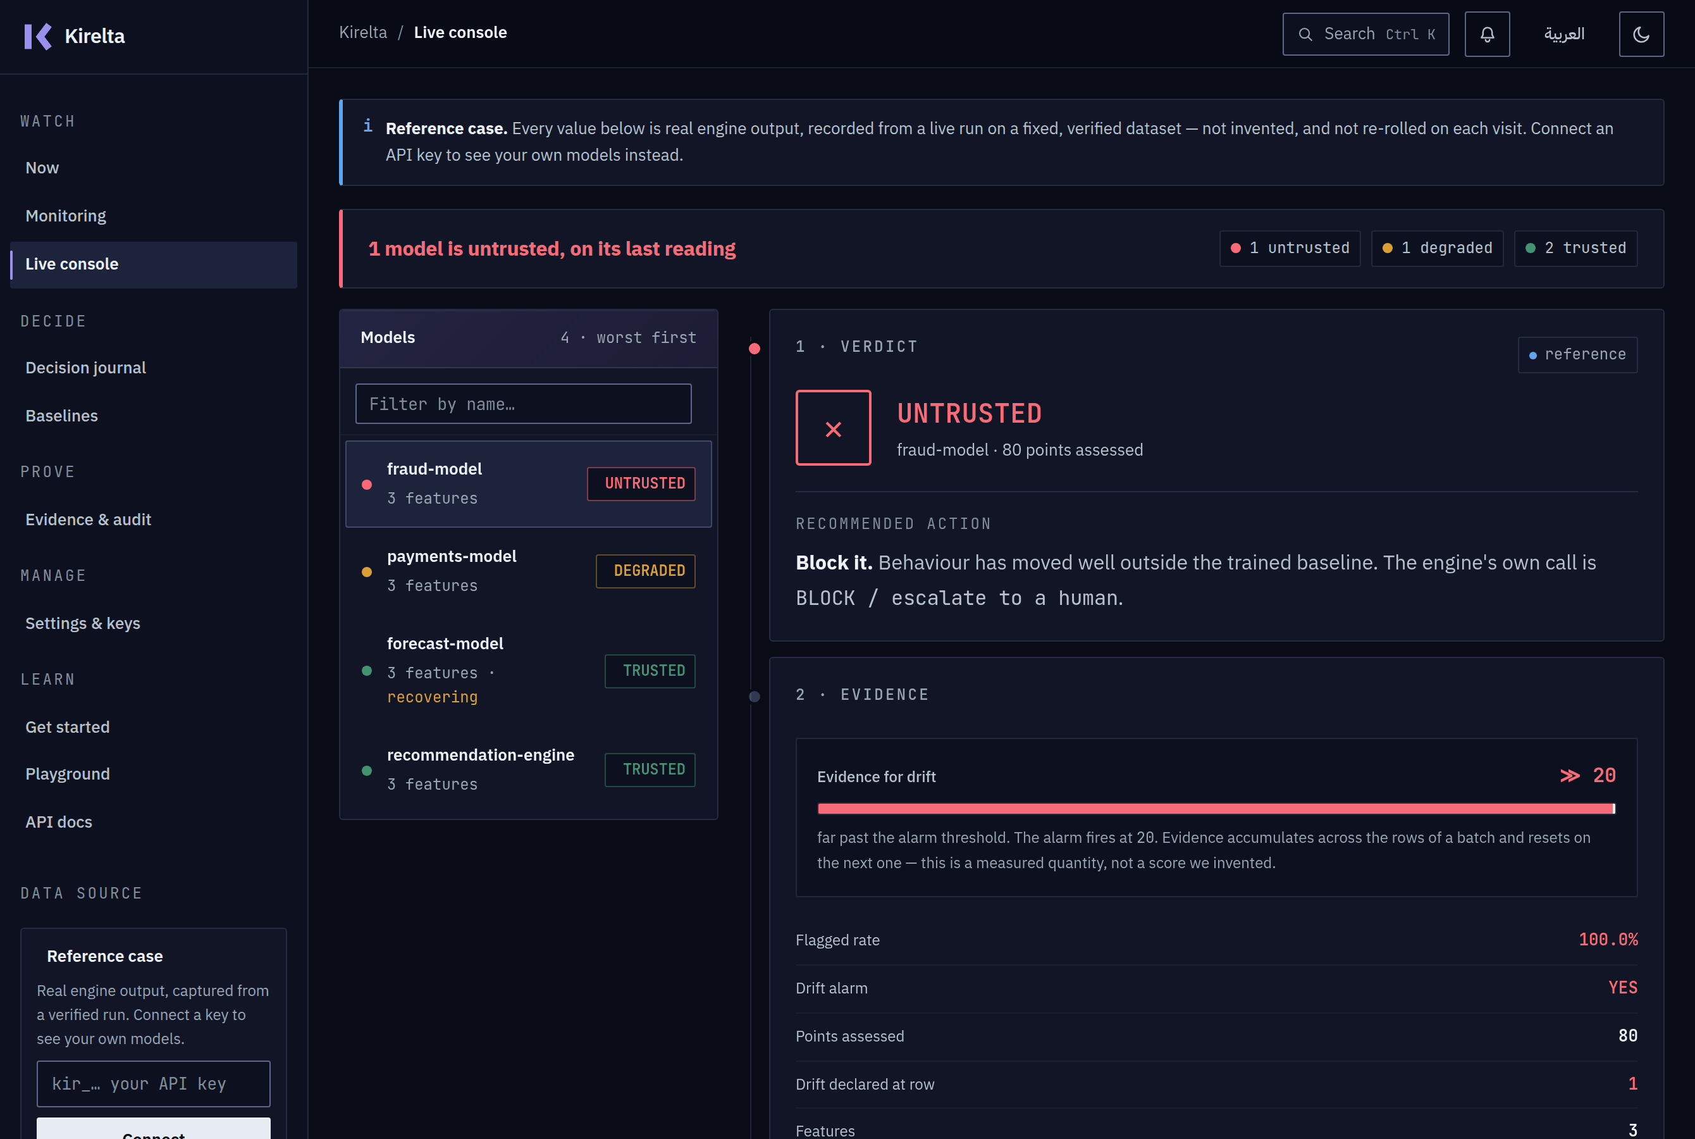This screenshot has width=1695, height=1139.
Task: Click the Kirelta logo icon
Action: point(38,36)
